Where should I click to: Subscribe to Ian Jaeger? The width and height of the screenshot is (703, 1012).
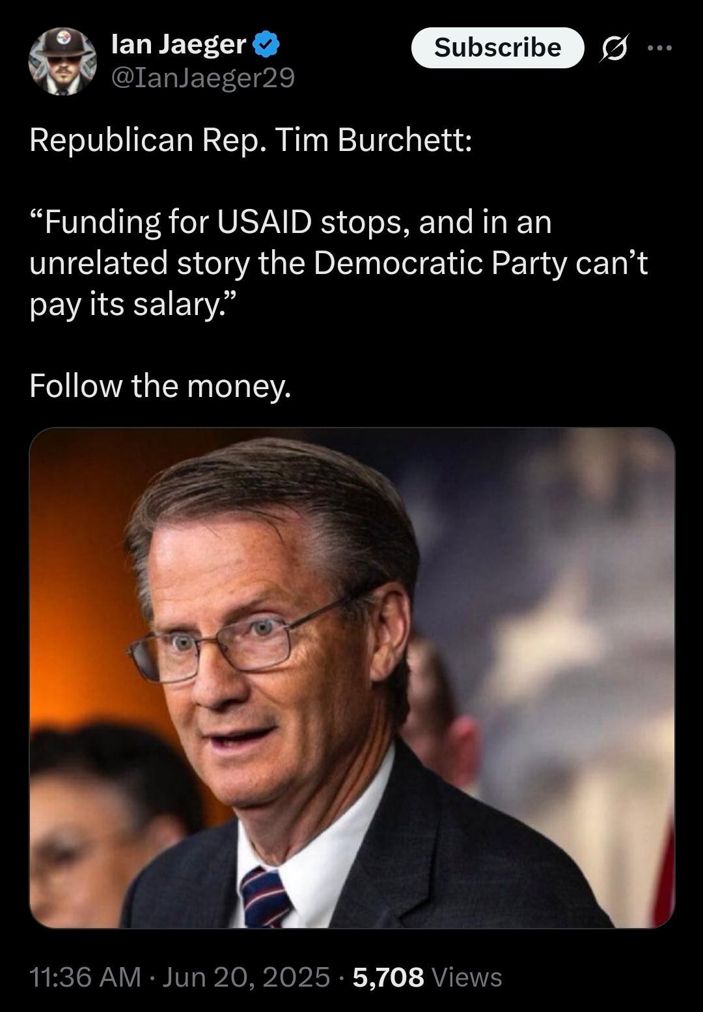(x=498, y=48)
